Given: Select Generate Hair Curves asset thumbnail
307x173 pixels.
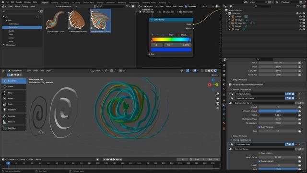Looking at the screenshot, I should 78,21.
